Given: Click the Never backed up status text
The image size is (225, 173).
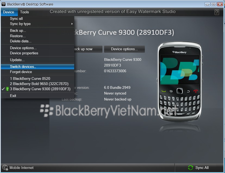Looking at the screenshot, I should pyautogui.click(x=118, y=99).
